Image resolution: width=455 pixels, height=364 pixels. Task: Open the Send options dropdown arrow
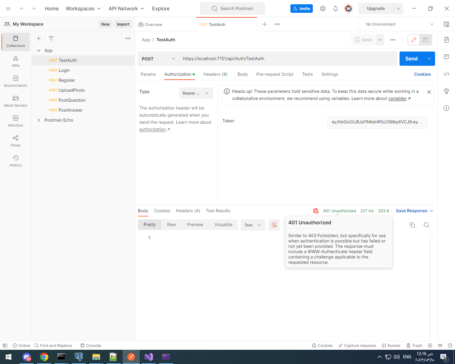tap(429, 59)
